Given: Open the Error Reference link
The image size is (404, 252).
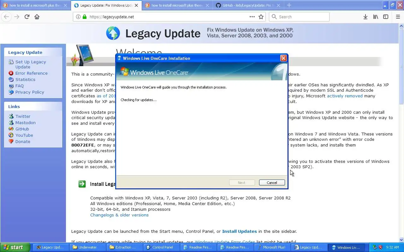Looking at the screenshot, I should tap(32, 73).
